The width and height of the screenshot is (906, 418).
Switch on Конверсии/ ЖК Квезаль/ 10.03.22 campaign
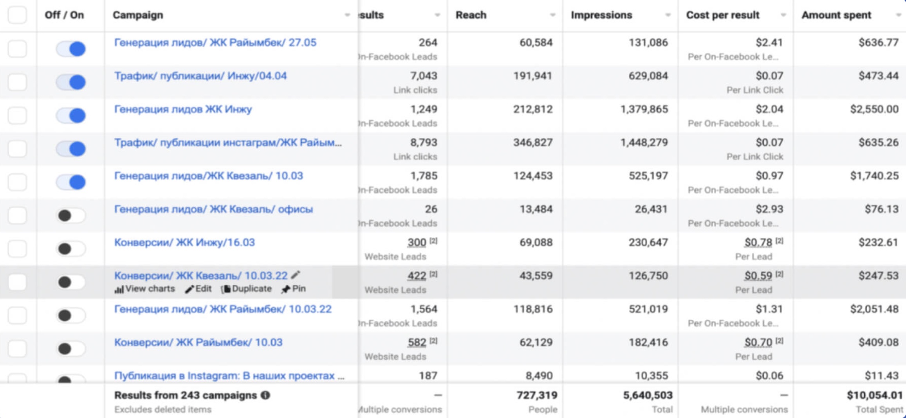pyautogui.click(x=71, y=282)
